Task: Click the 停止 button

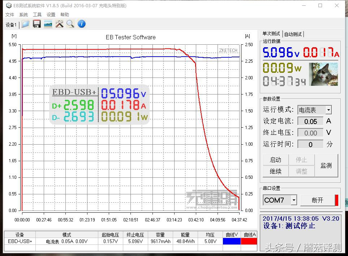Action: coord(301,160)
